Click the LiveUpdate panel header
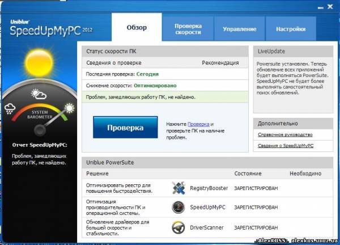340x245 pixels. (293, 51)
